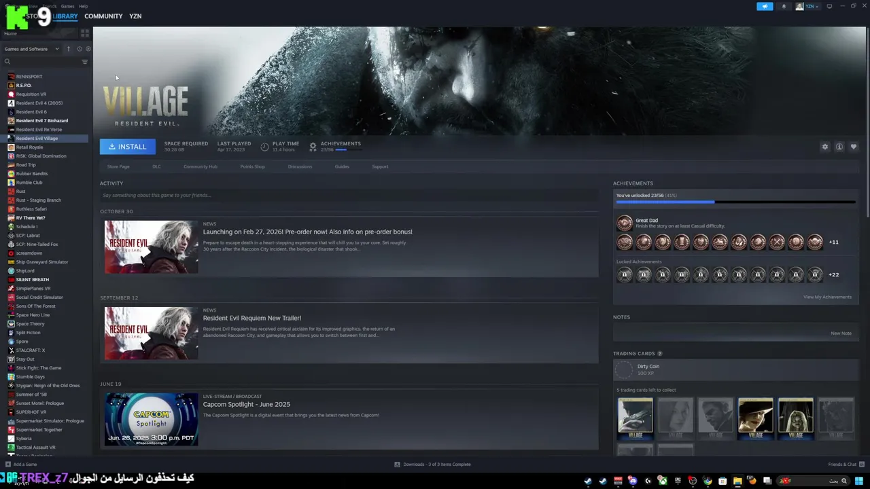Show the +11 more unlocked achievements
This screenshot has width=870, height=489.
point(834,242)
